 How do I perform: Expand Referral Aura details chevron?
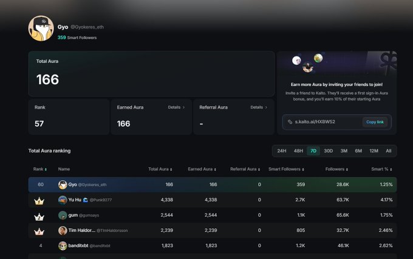pos(266,107)
